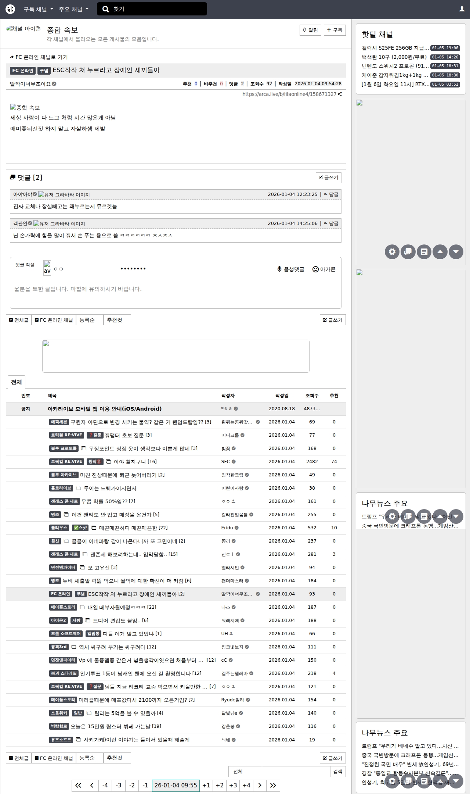The width and height of the screenshot is (470, 794).
Task: Reply to 객관안's comment
Action: 331,223
